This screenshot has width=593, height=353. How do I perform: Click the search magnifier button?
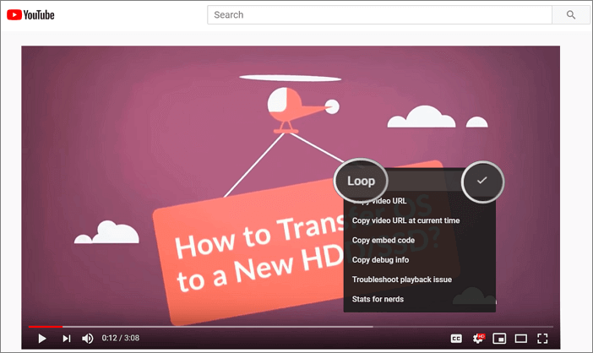(x=570, y=14)
